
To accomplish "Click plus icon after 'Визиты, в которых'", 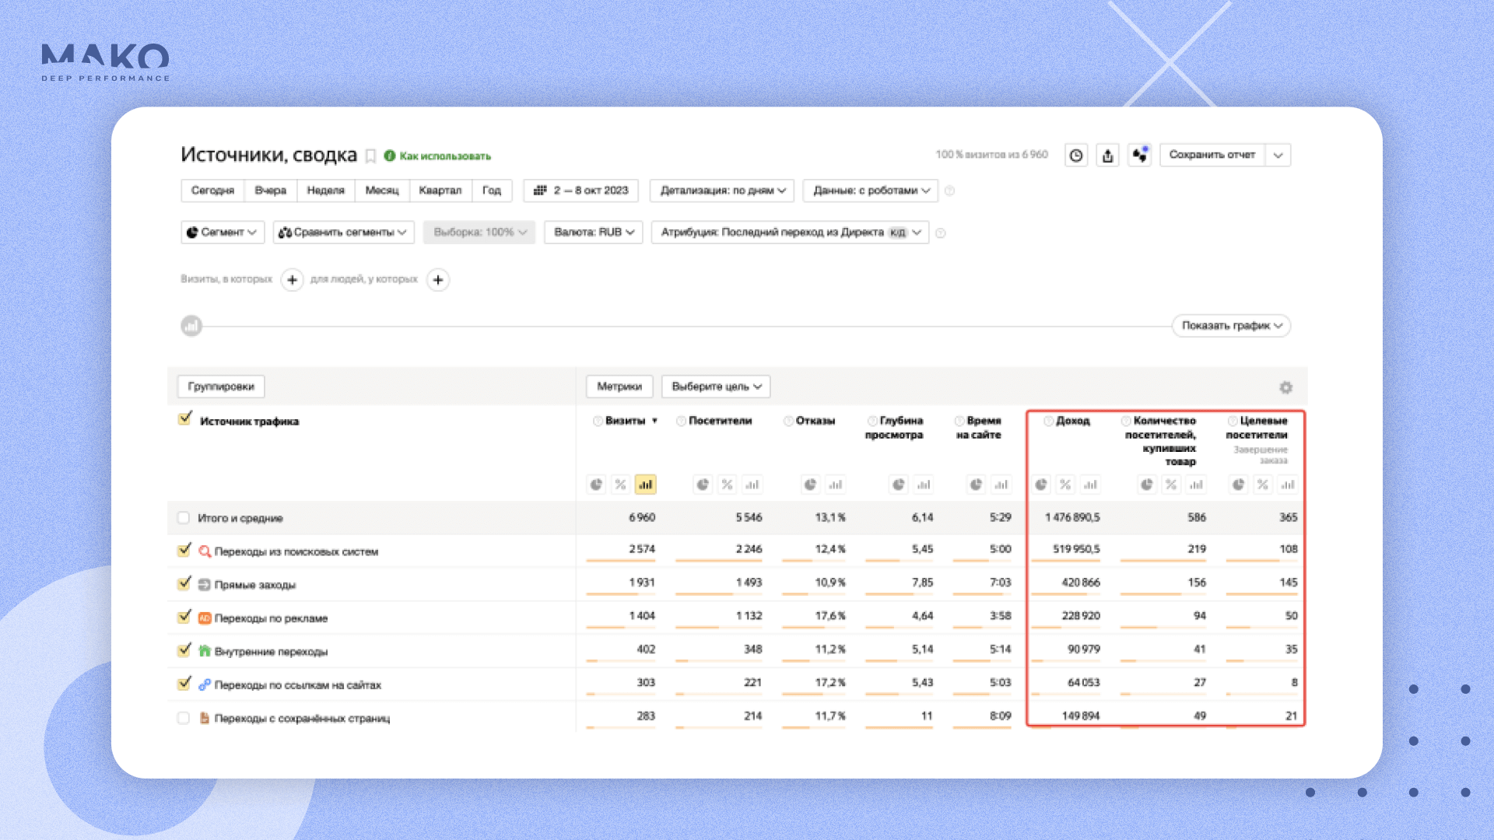I will (292, 280).
